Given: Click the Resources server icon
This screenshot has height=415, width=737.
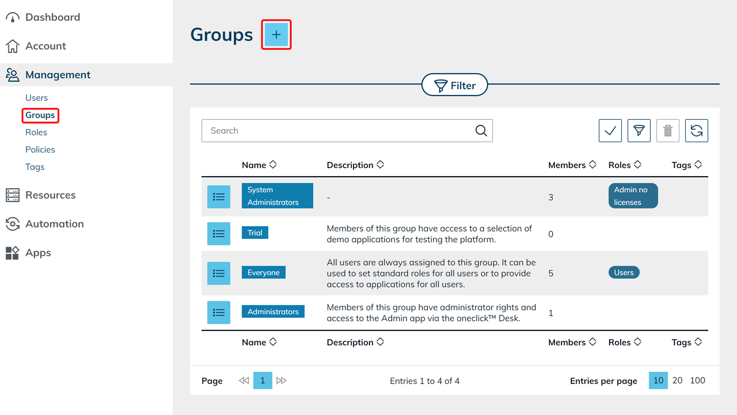Looking at the screenshot, I should click(x=13, y=195).
